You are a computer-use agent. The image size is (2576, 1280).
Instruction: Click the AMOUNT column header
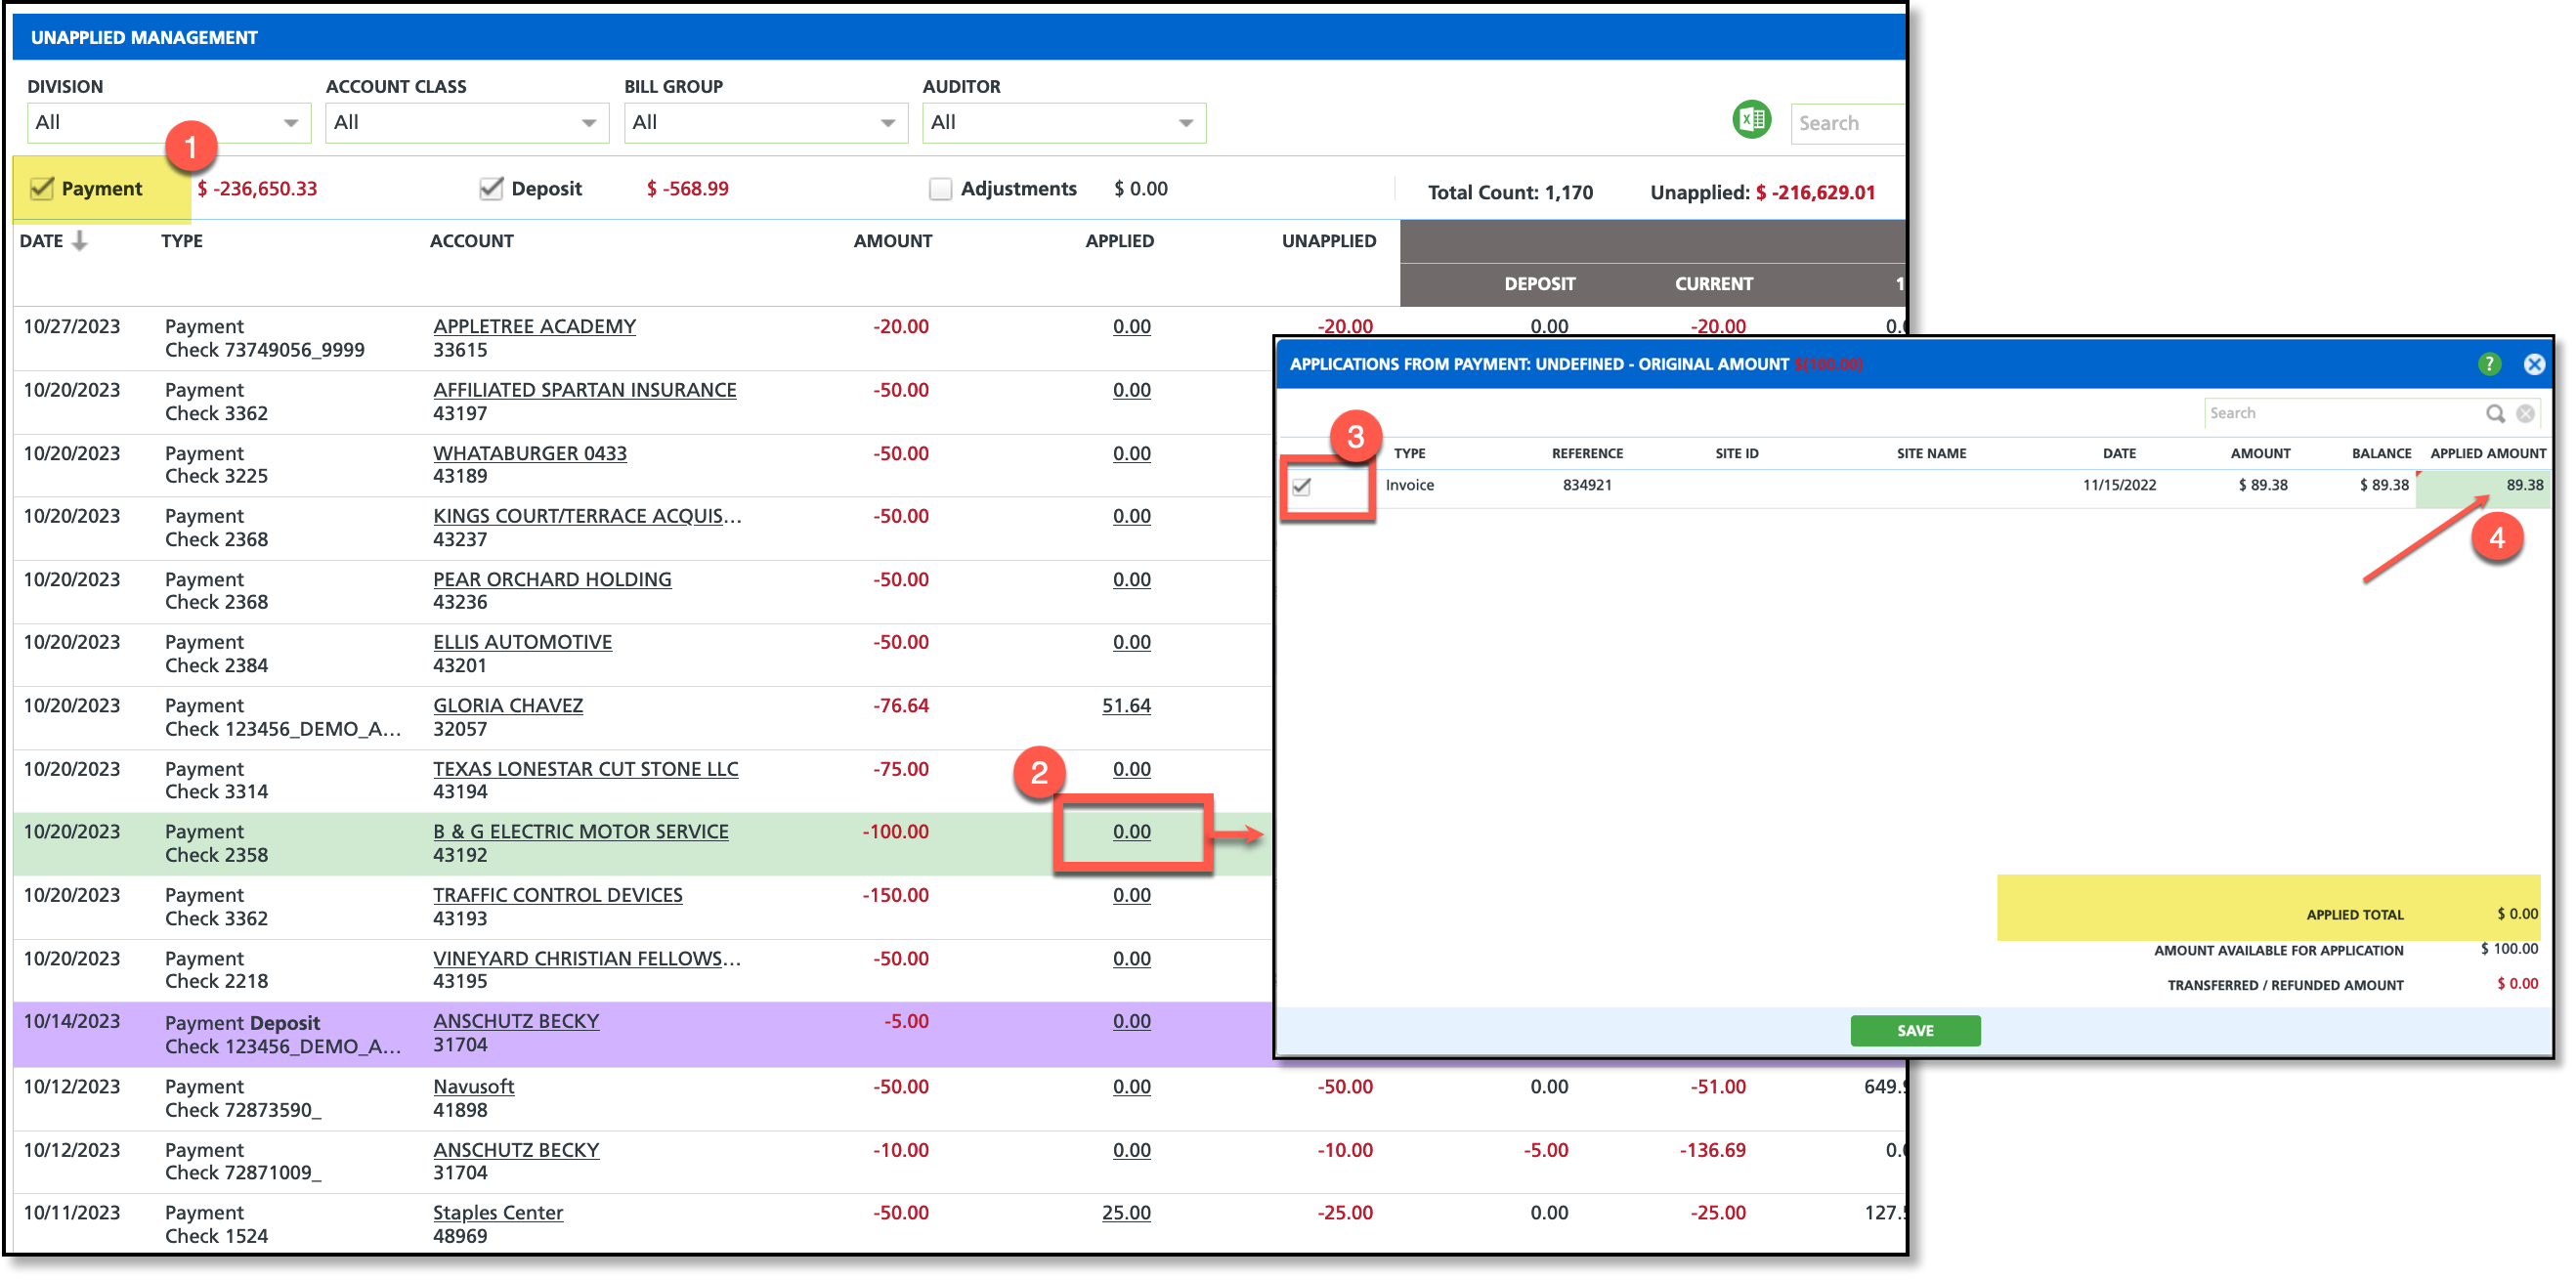pos(892,241)
